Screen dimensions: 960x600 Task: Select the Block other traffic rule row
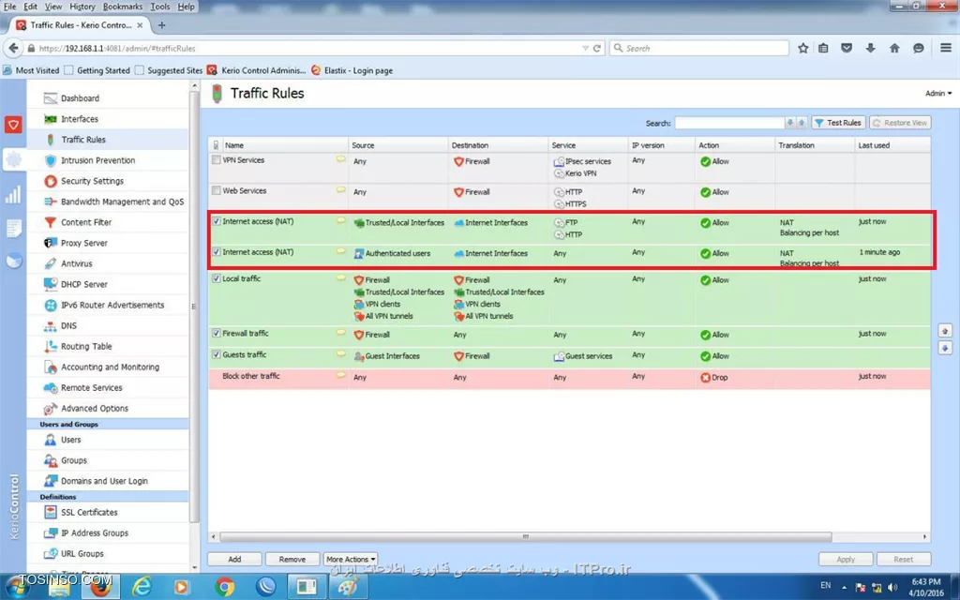click(569, 379)
